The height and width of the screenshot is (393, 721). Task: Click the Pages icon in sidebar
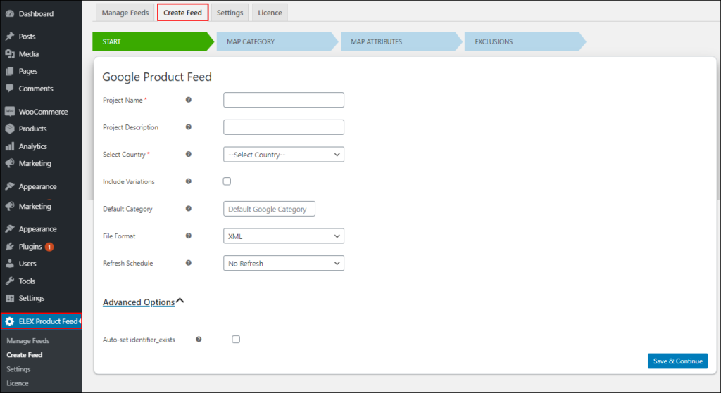[10, 71]
